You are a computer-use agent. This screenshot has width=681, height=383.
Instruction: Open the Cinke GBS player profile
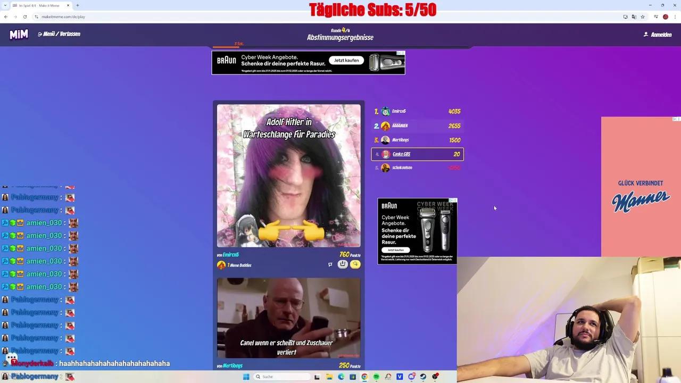point(401,154)
